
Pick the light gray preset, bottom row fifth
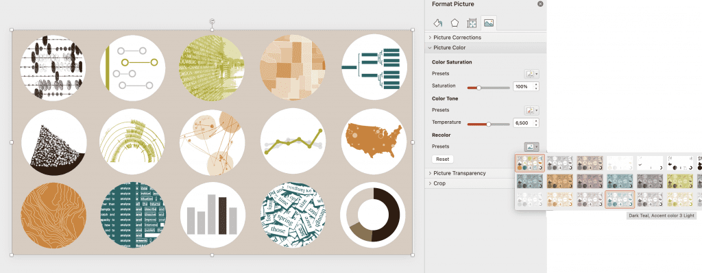click(x=650, y=200)
